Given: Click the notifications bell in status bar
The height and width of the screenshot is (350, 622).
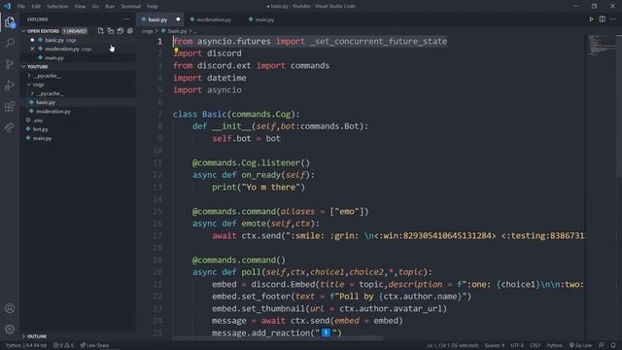Looking at the screenshot, I should [x=613, y=345].
